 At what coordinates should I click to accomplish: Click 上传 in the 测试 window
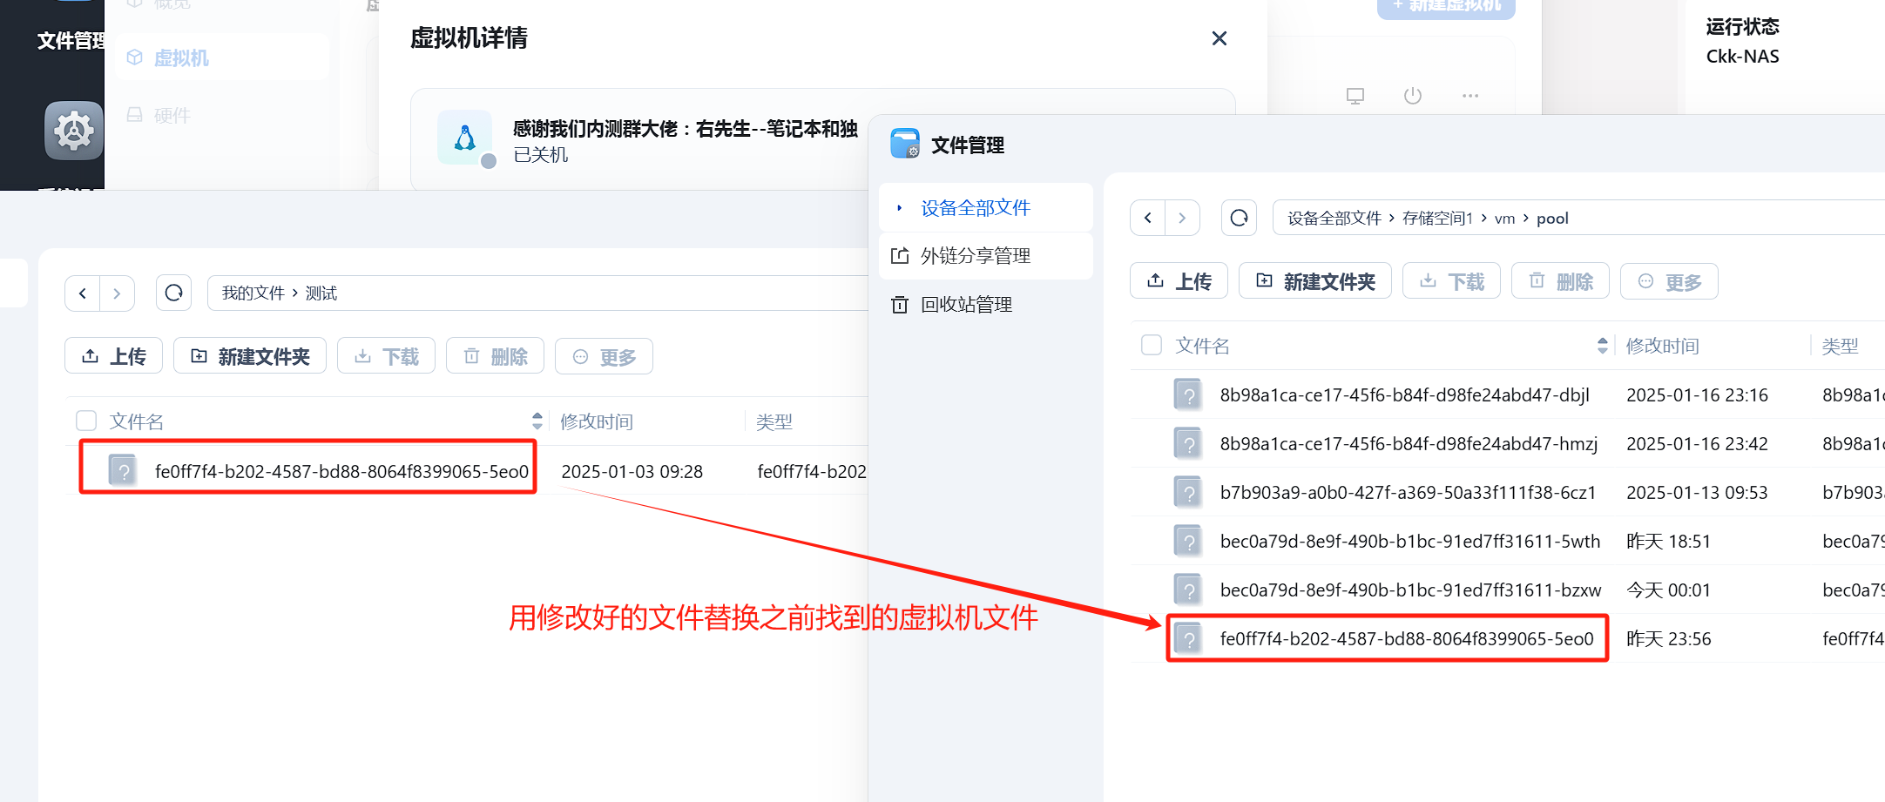point(113,356)
